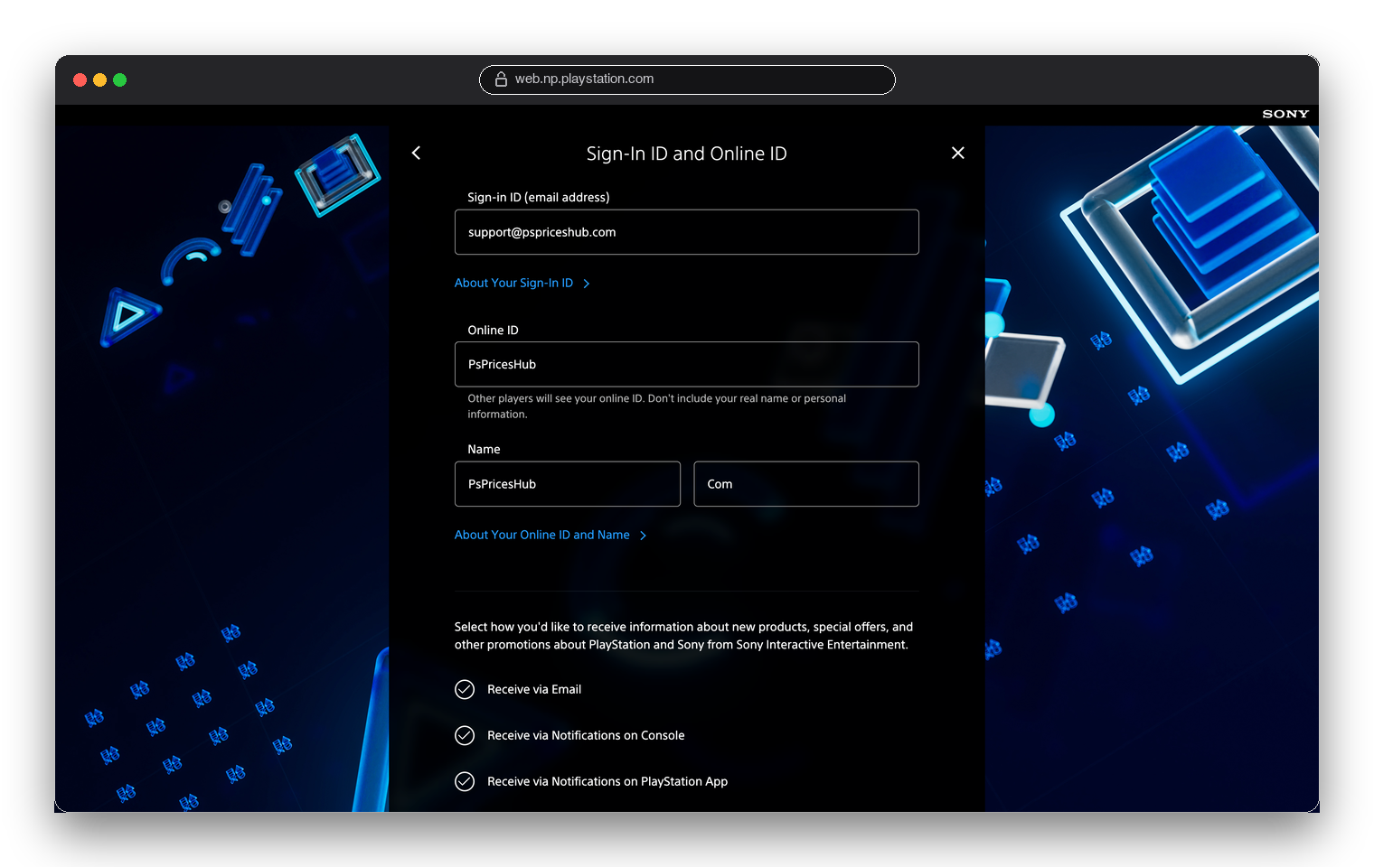Viewport: 1374px width, 867px height.
Task: Go back with the left chevron arrow
Action: [x=416, y=154]
